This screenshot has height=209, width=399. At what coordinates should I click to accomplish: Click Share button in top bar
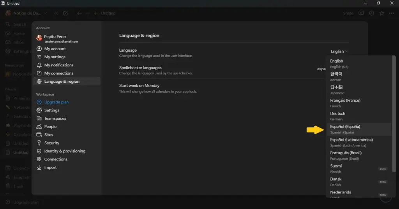[x=348, y=13]
